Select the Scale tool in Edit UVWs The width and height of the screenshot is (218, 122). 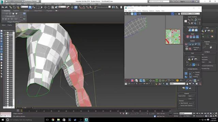coord(132,14)
